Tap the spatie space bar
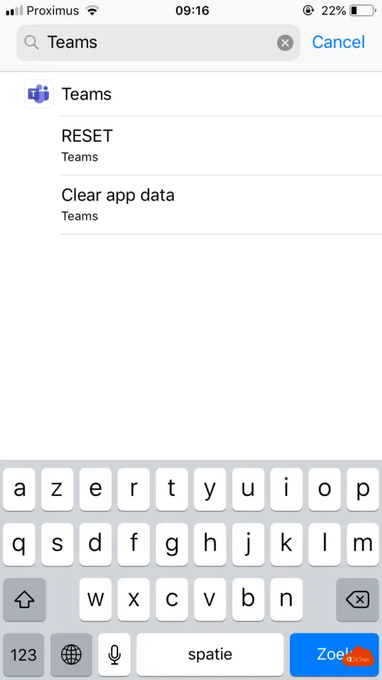 pyautogui.click(x=210, y=654)
